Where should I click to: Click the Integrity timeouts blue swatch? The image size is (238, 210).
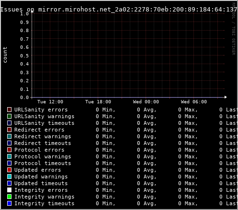9,203
